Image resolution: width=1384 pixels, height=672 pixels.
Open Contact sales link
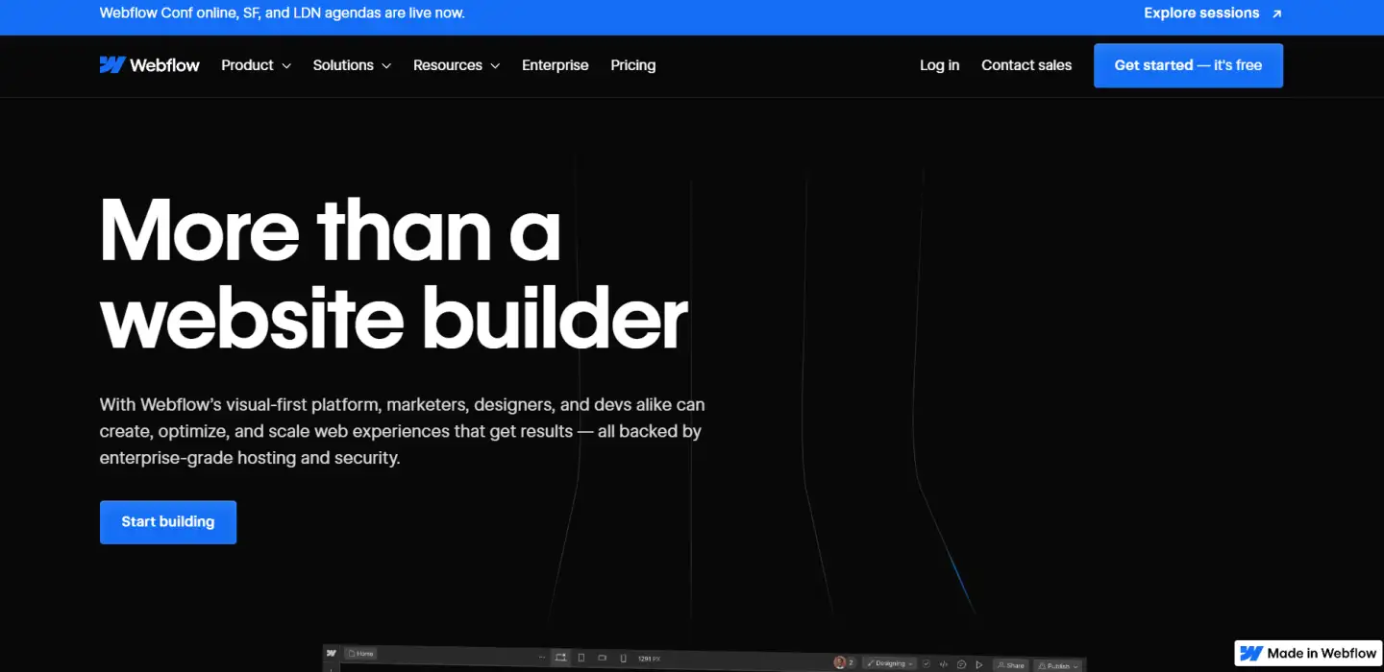1026,65
